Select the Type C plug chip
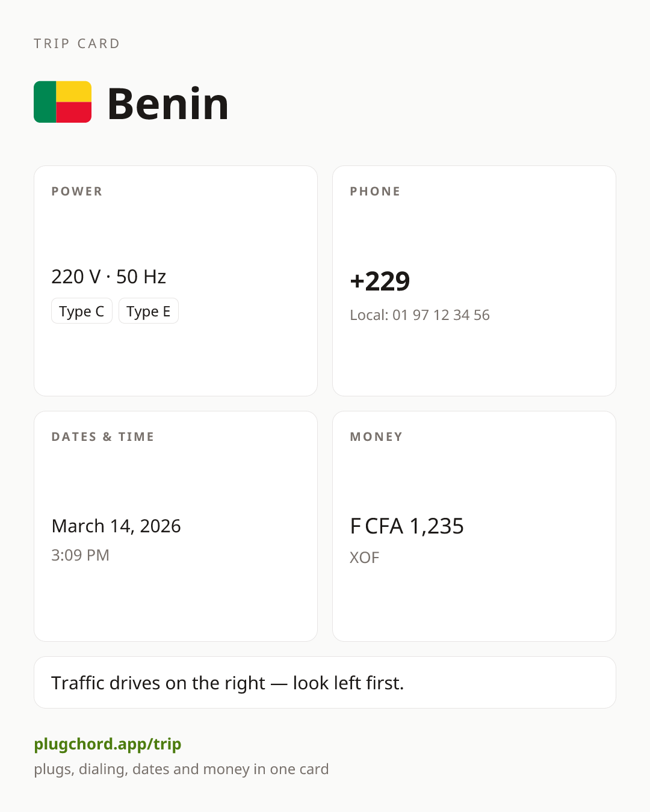 click(x=82, y=311)
